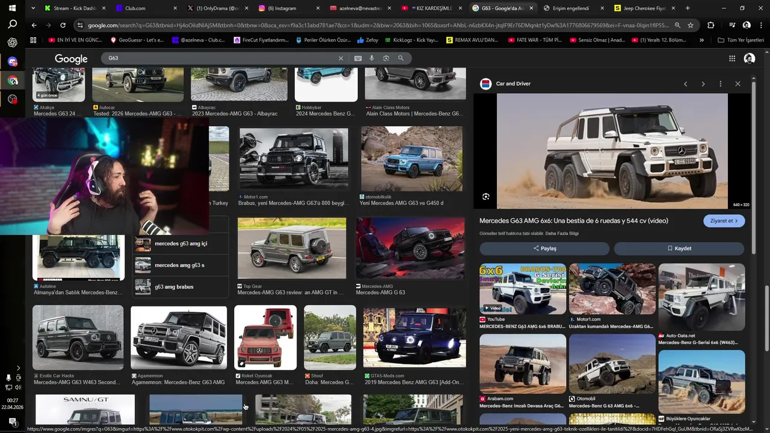This screenshot has width=770, height=433.
Task: Click the Paylaş share button
Action: [544, 248]
